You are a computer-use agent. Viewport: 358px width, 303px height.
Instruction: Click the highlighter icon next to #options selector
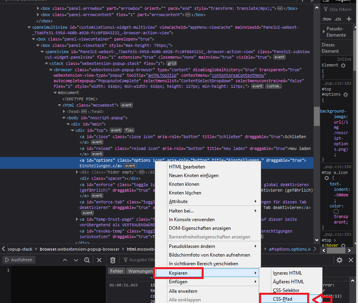point(345,94)
